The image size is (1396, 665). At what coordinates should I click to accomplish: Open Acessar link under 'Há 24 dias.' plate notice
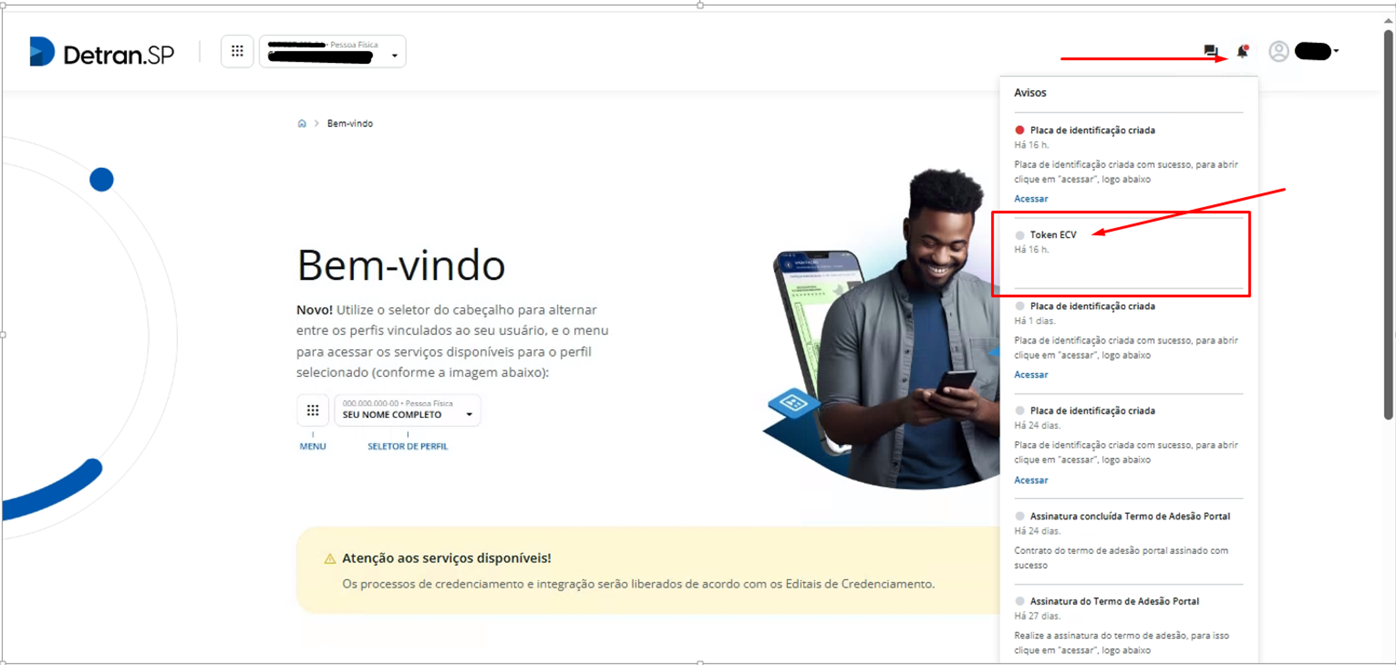point(1031,480)
